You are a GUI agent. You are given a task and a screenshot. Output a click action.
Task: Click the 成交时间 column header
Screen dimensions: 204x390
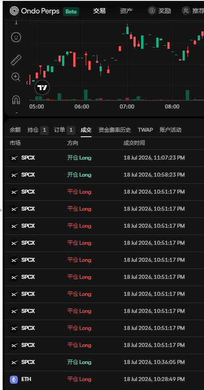134,143
